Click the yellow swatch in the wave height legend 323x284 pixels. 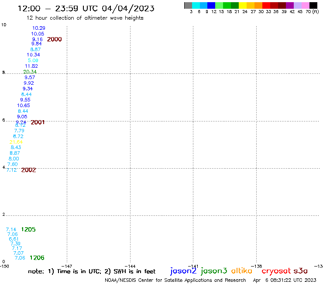point(243,5)
